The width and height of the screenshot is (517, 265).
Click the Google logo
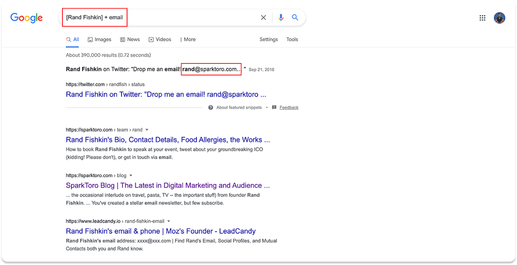coord(26,18)
